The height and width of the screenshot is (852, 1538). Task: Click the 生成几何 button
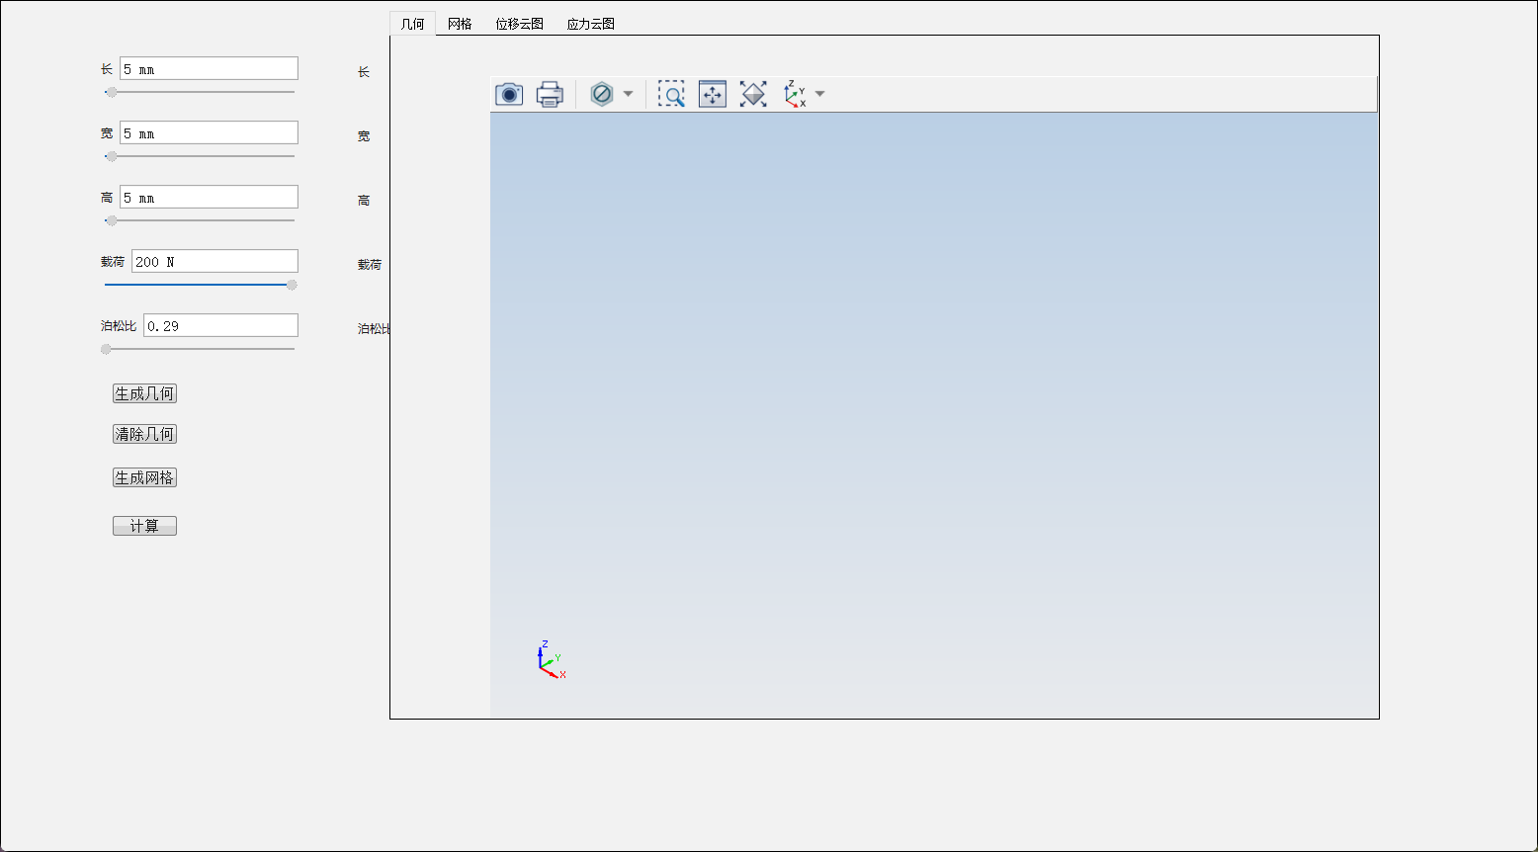144,393
